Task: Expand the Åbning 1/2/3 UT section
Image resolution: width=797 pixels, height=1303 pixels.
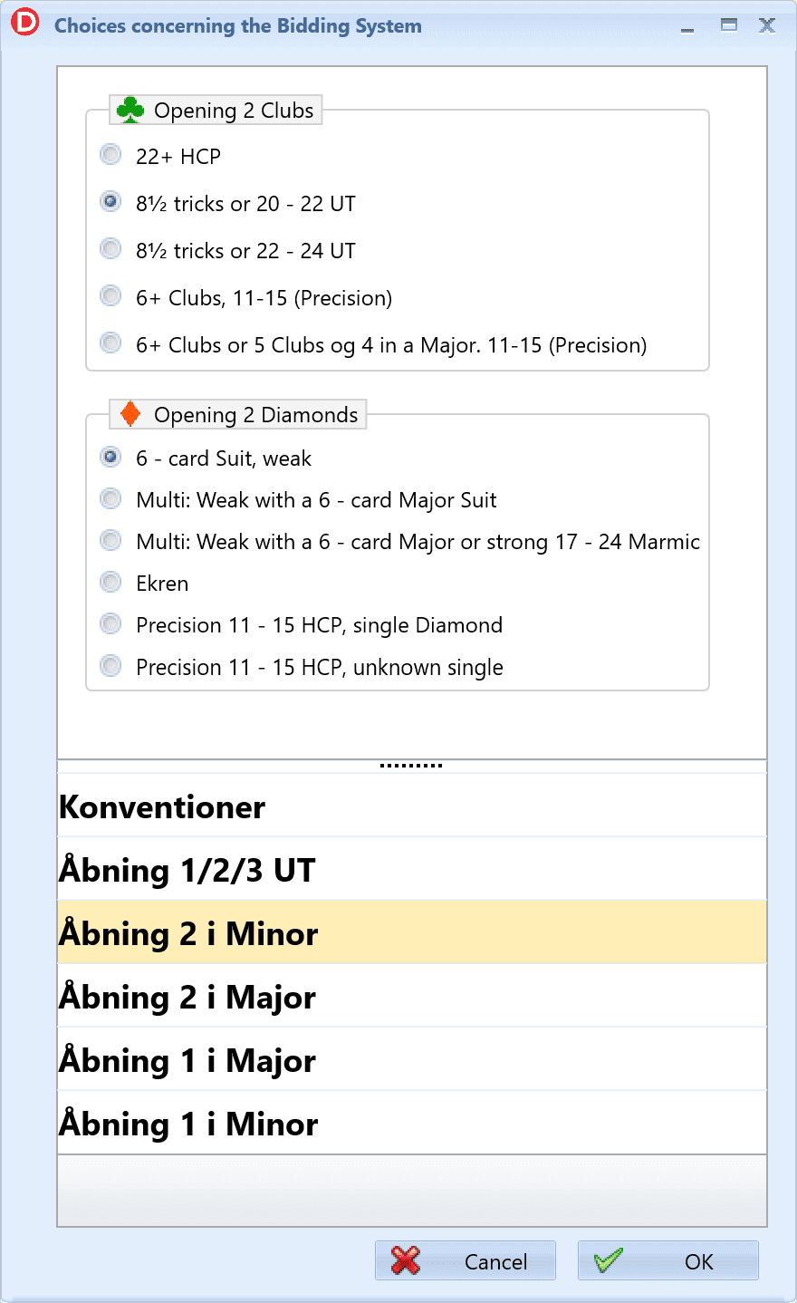Action: (x=412, y=869)
